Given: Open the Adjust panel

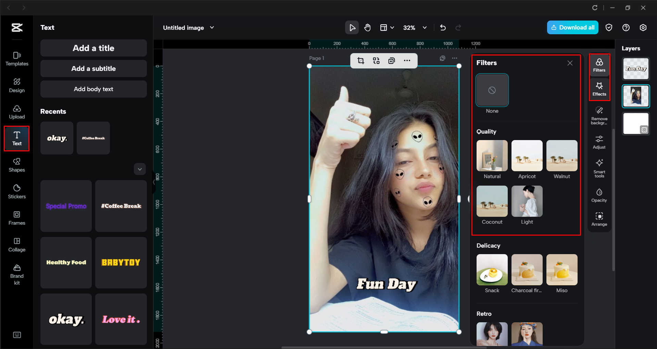Looking at the screenshot, I should pyautogui.click(x=599, y=141).
